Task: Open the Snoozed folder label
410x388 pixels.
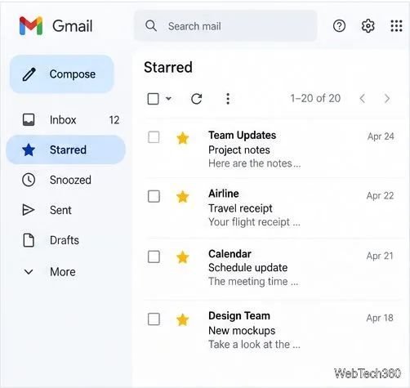Action: coord(70,180)
